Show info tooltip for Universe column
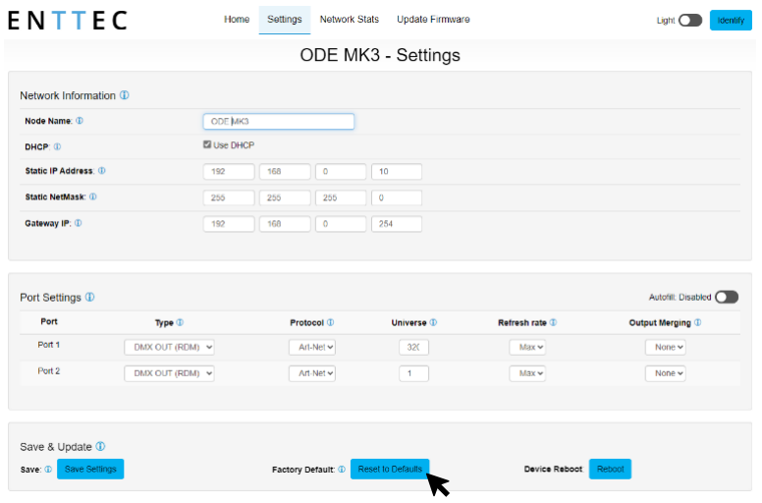762x503 pixels. coord(433,322)
